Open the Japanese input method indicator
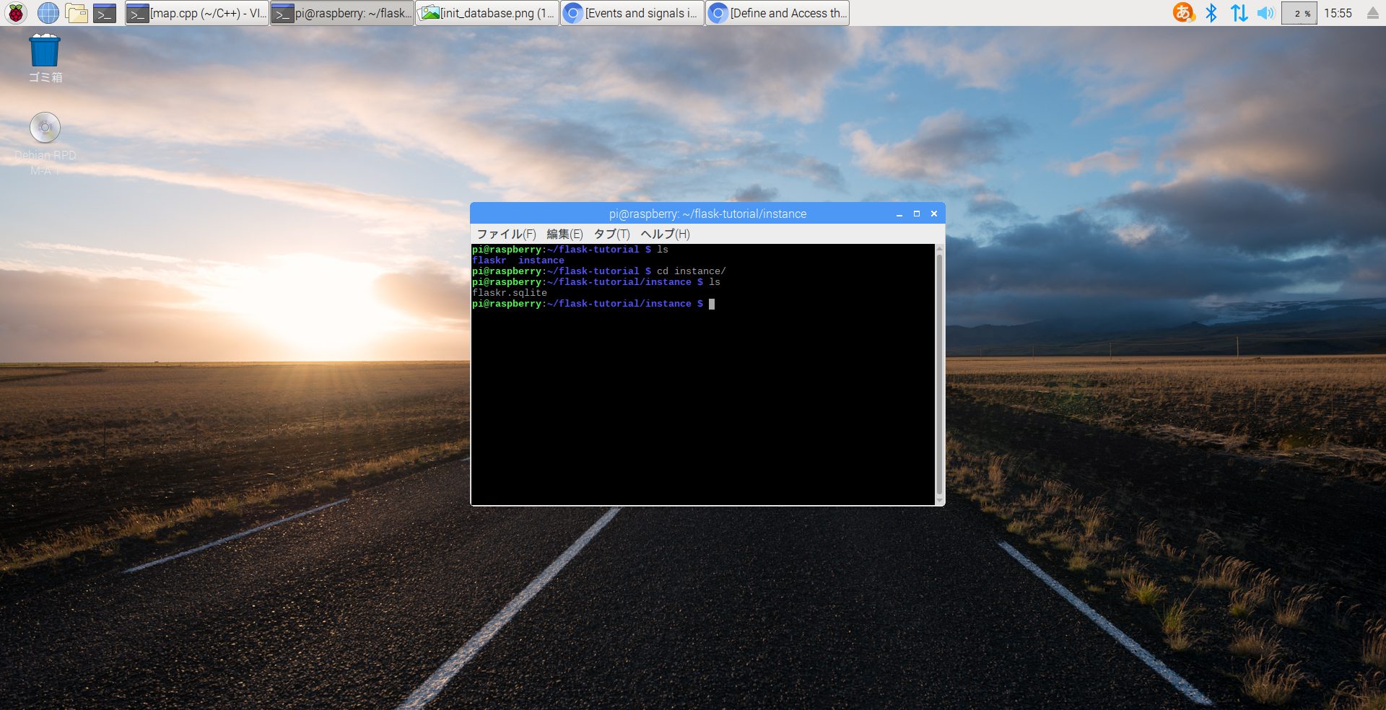 pos(1184,13)
